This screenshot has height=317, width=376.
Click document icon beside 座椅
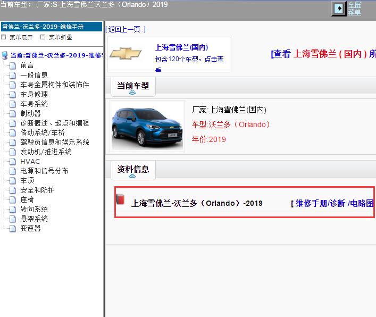point(13,200)
